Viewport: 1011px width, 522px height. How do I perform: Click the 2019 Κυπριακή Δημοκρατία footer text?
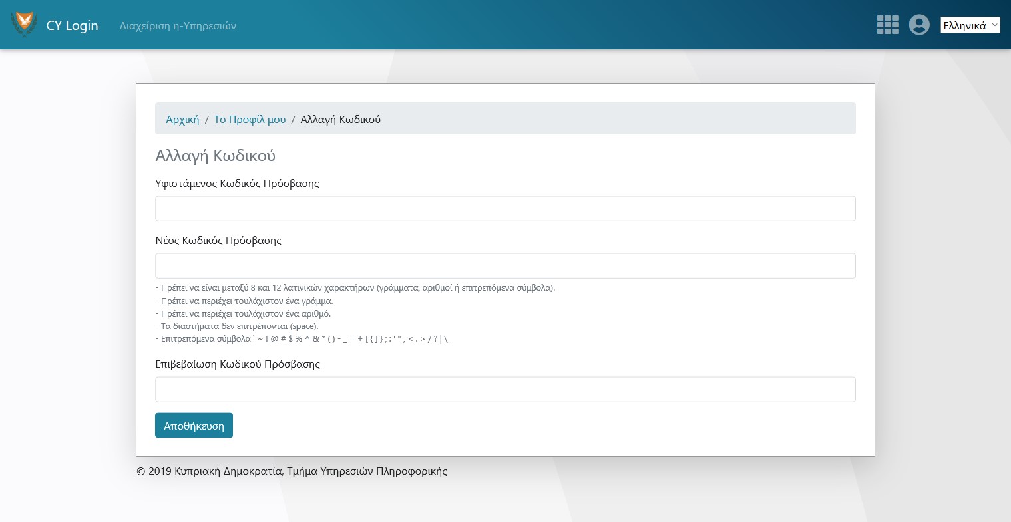[x=292, y=471]
